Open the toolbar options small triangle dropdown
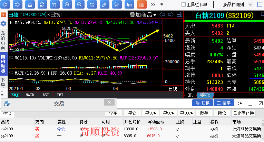The width and height of the screenshot is (264, 142). [x=162, y=4]
